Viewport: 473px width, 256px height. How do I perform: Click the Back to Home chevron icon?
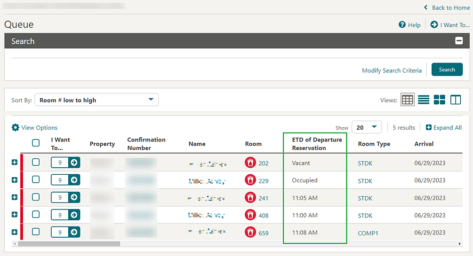pos(426,8)
